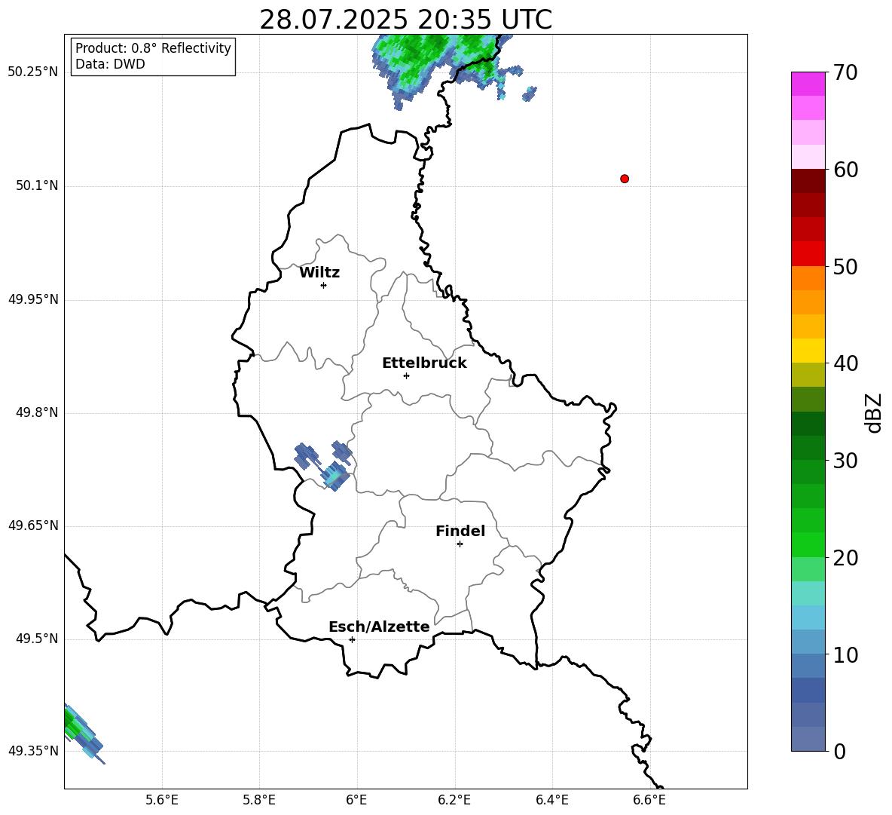Click the 30 value on the colorbar
The width and height of the screenshot is (892, 815).
[x=845, y=461]
